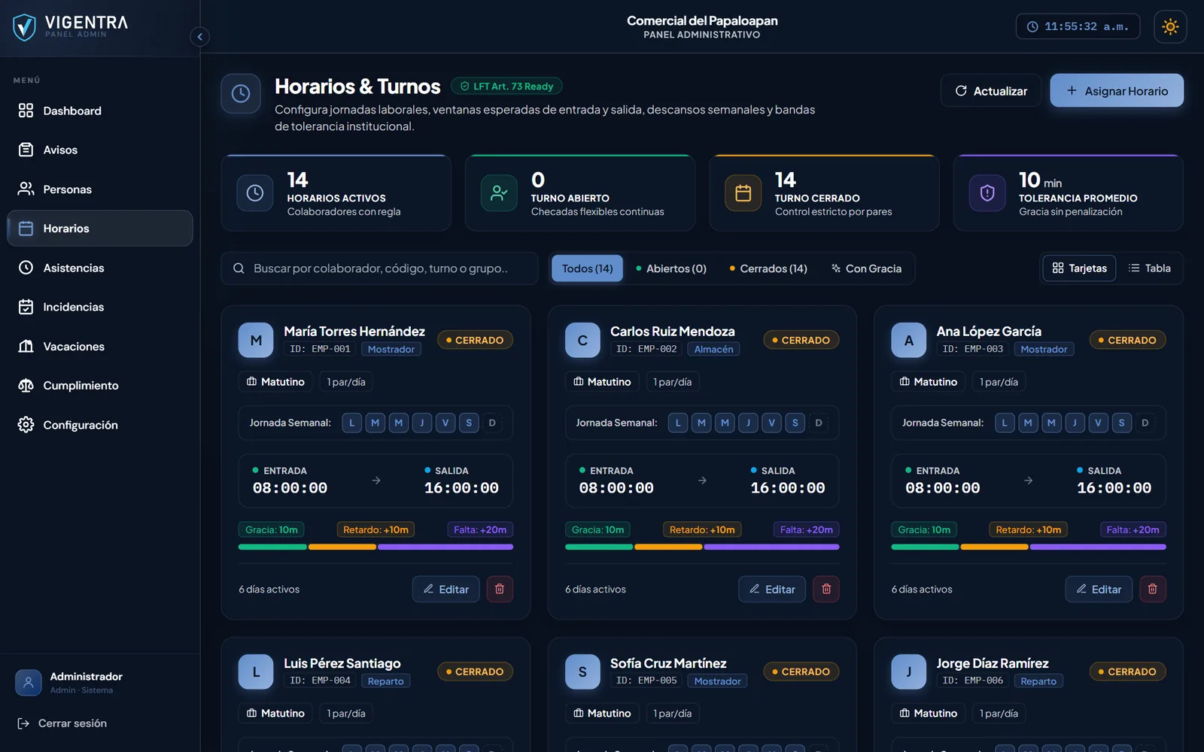This screenshot has height=752, width=1204.
Task: Collapse the sidebar with the chevron button
Action: (x=199, y=37)
